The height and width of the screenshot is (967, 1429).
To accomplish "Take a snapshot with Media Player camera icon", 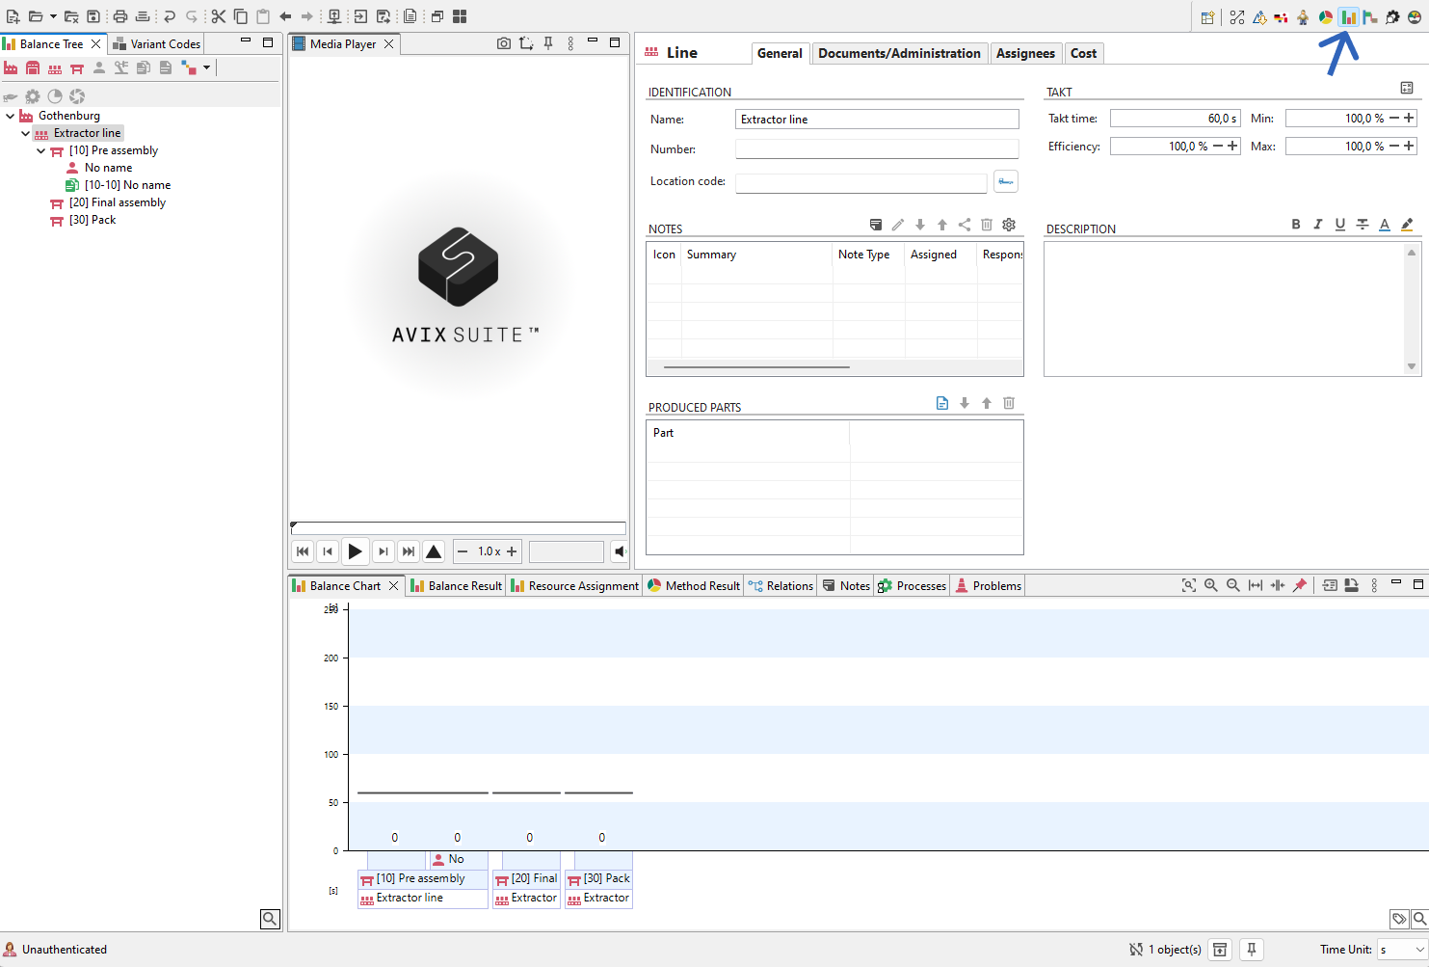I will point(503,43).
